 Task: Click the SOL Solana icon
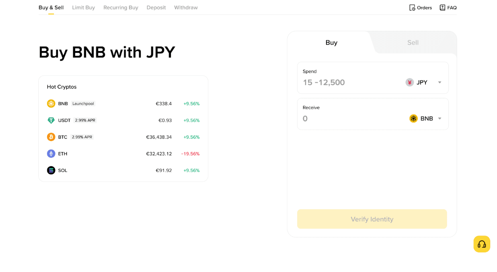pos(51,171)
